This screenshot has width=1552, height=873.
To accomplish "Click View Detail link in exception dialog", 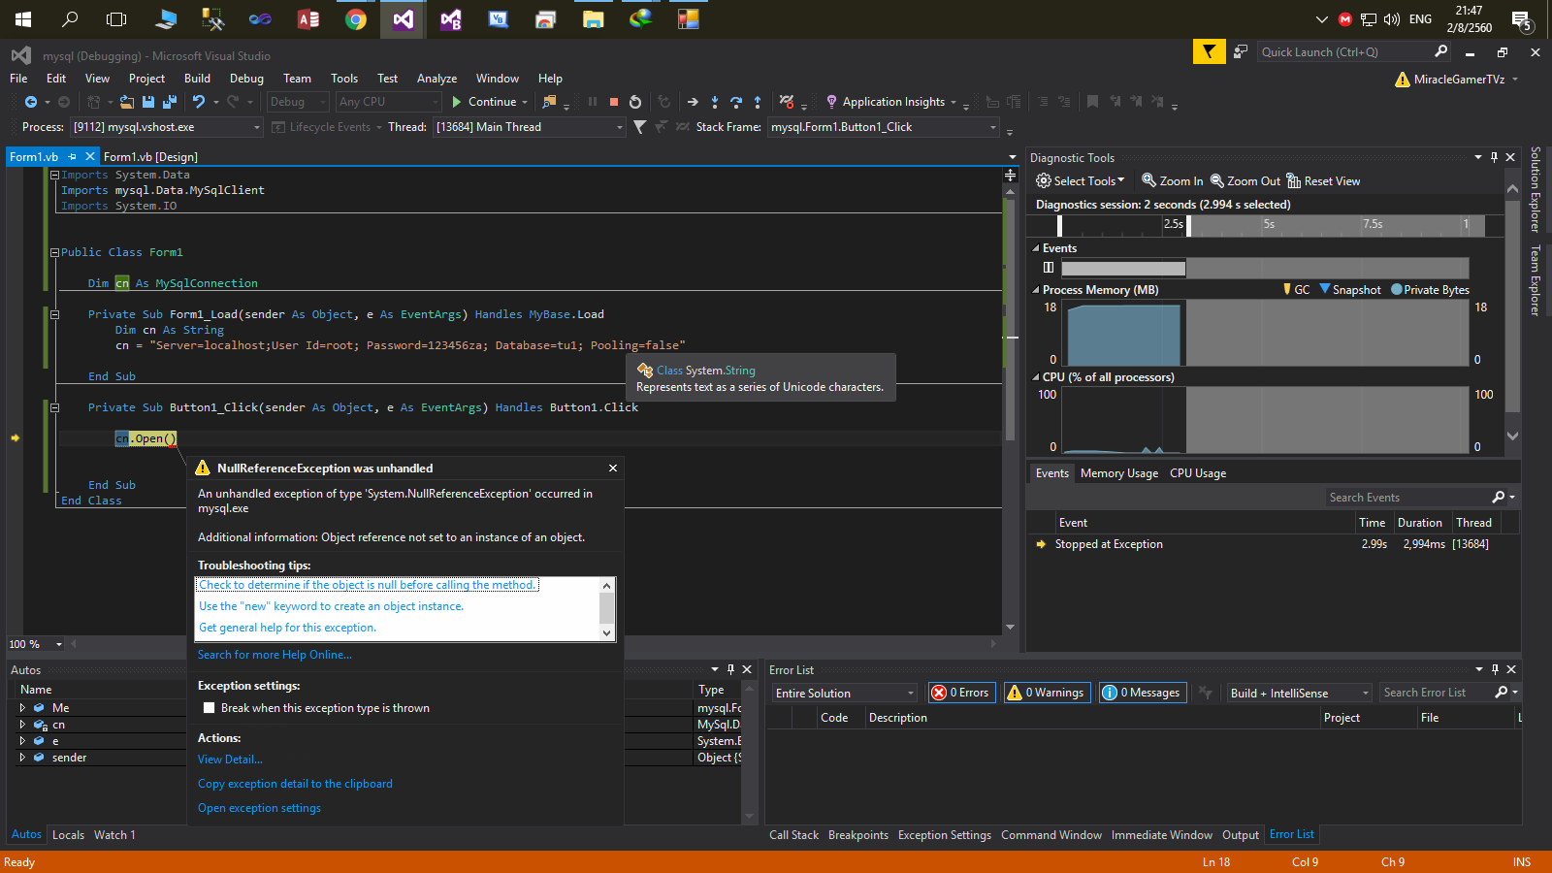I will tap(230, 760).
